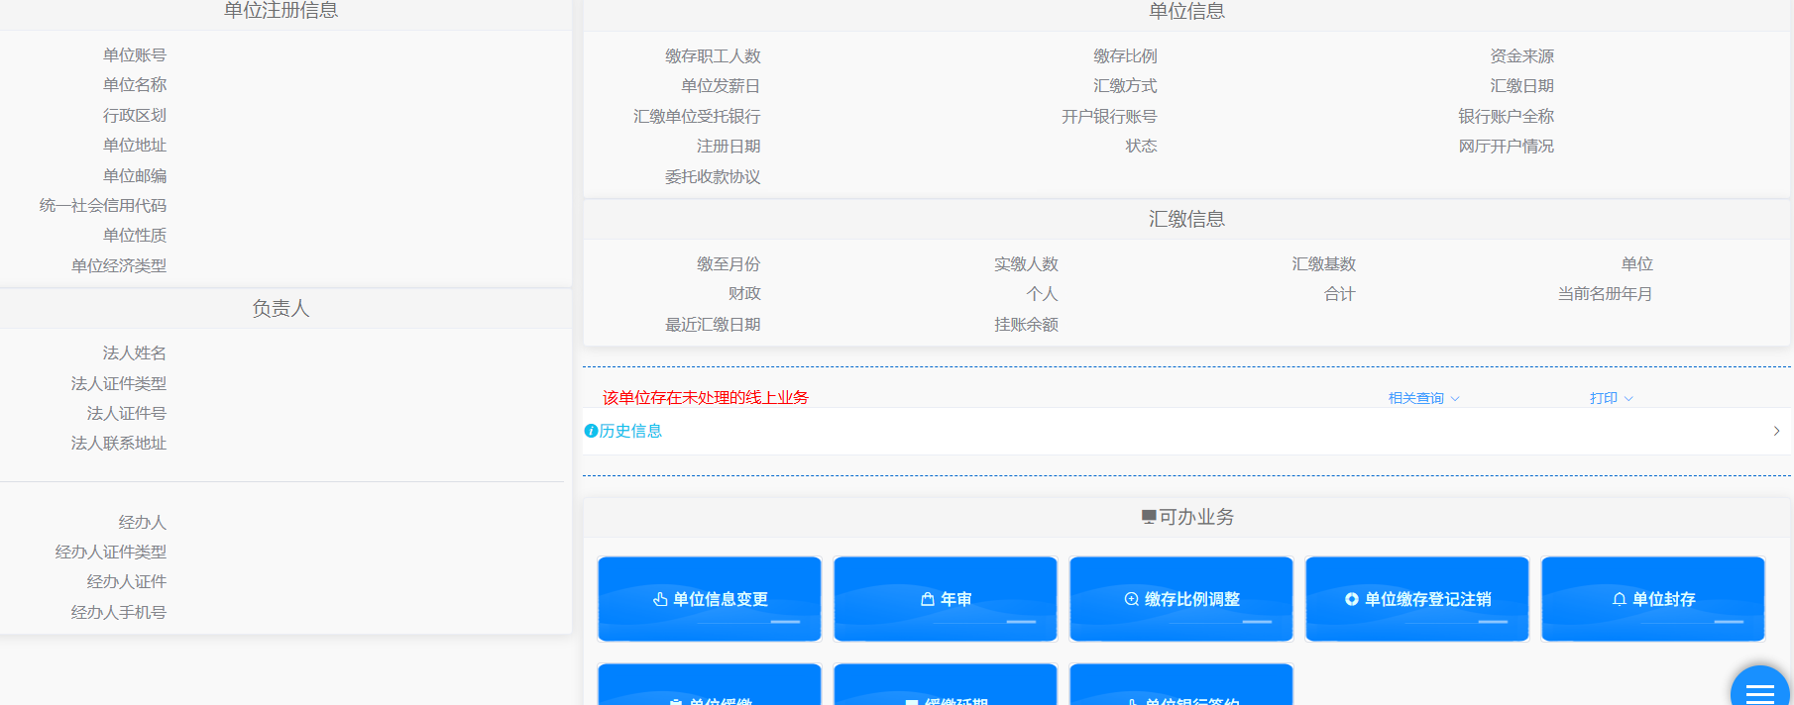This screenshot has height=705, width=1794.
Task: Click the red 该单位存在未处理的线上业务 notice
Action: point(705,397)
